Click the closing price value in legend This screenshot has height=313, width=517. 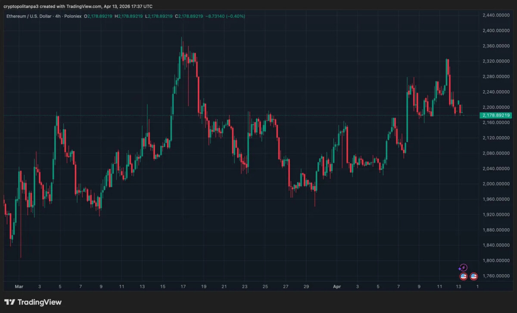pyautogui.click(x=196, y=16)
